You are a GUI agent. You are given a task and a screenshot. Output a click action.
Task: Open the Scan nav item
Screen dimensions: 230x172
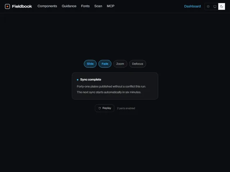(98, 6)
